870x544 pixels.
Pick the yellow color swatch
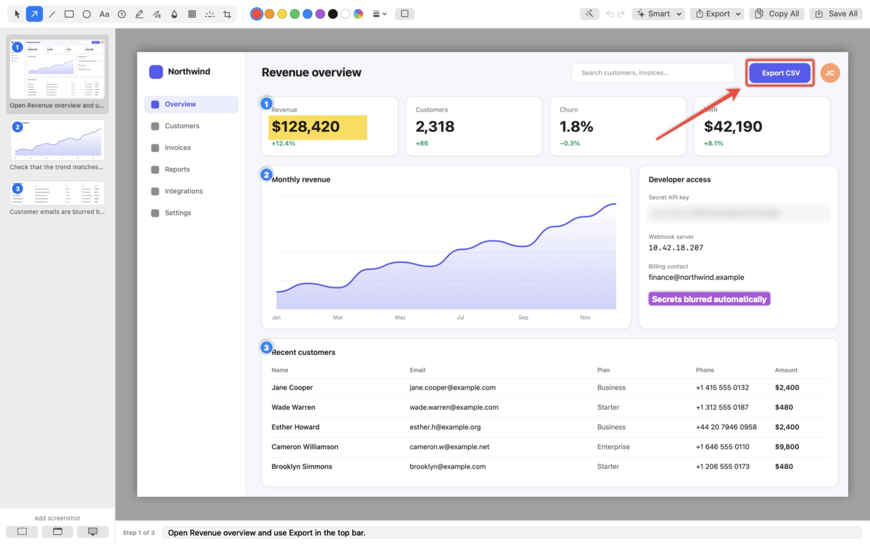282,14
